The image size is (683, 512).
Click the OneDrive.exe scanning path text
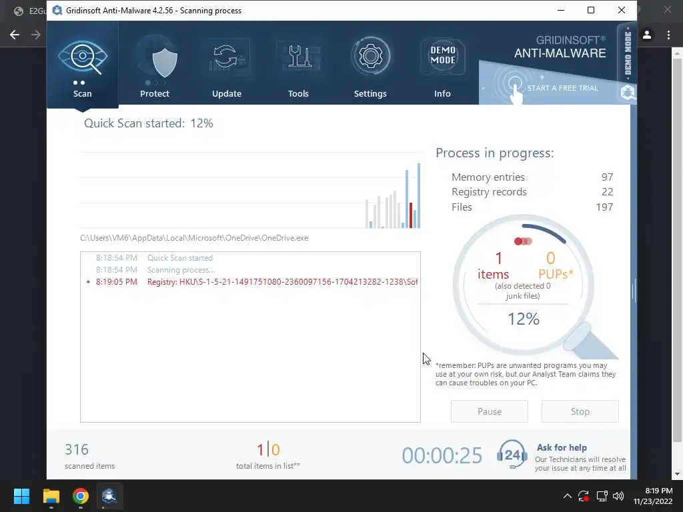click(x=194, y=238)
